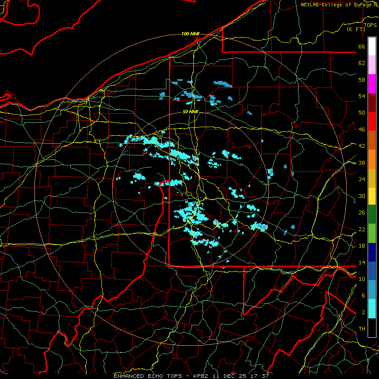Click the medium blue legend swatch

point(372,271)
